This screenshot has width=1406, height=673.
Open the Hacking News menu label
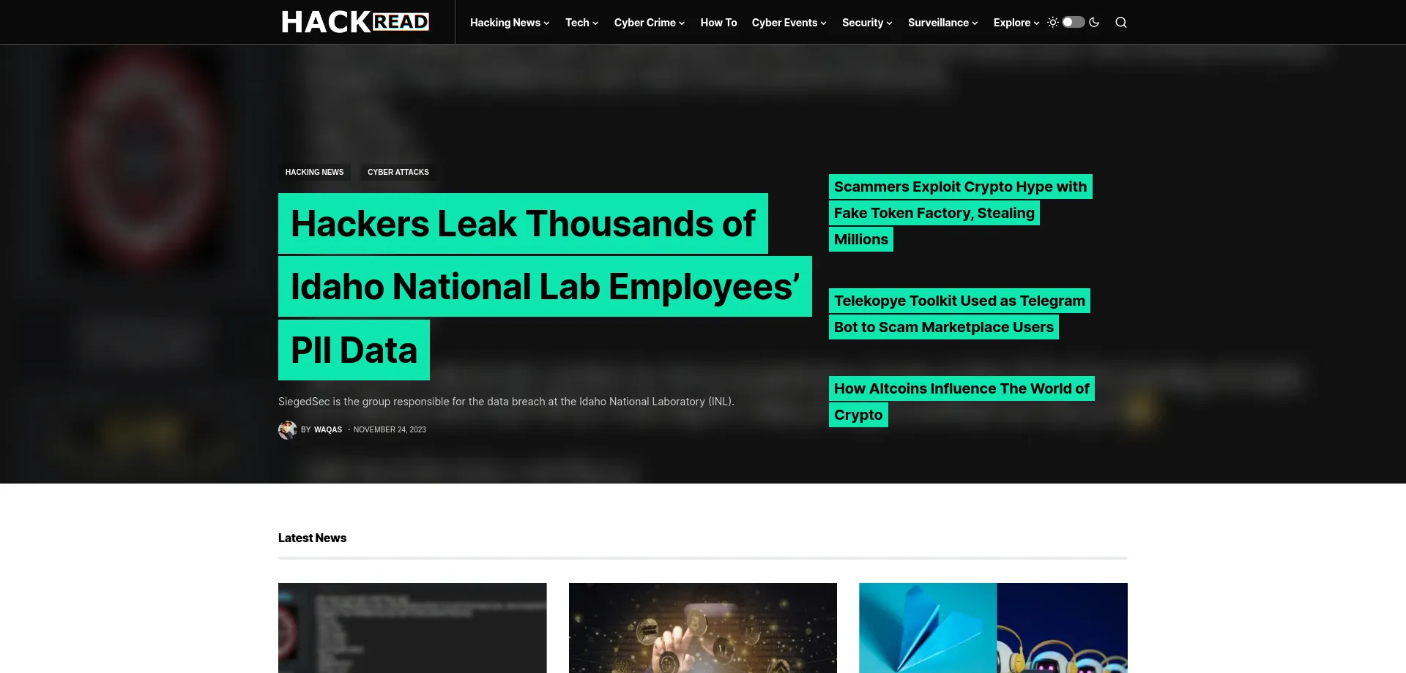505,23
